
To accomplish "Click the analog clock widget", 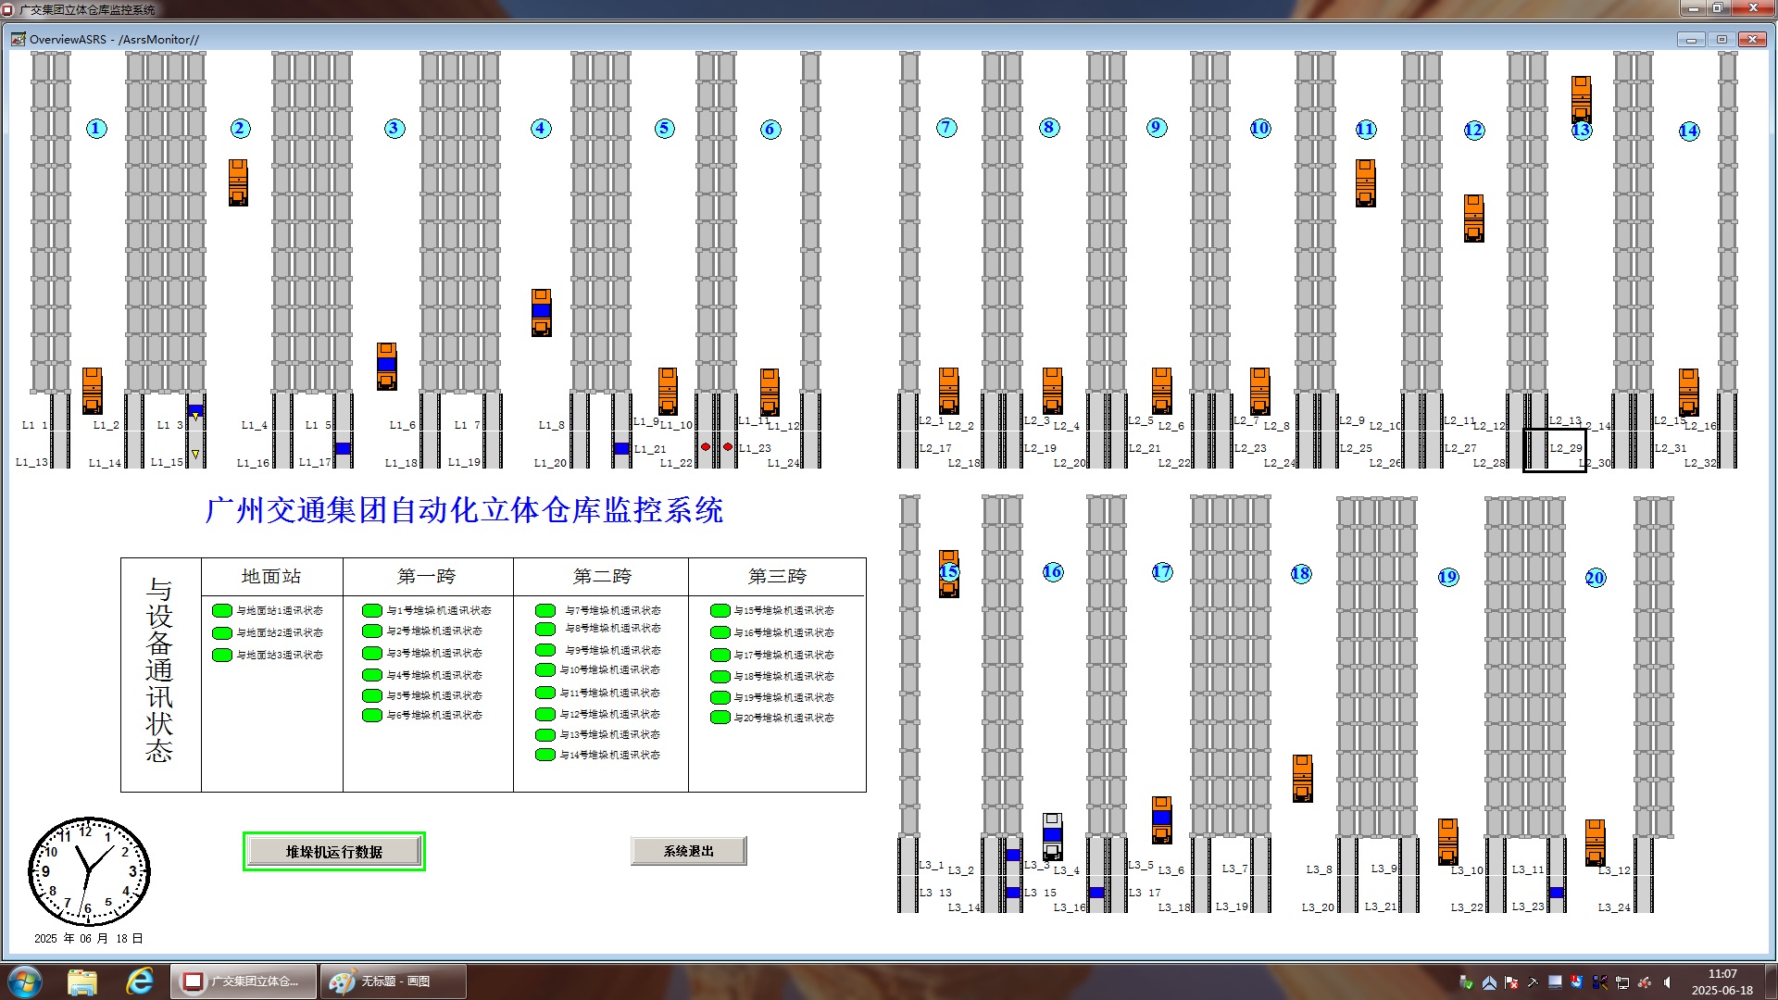I will [x=89, y=871].
